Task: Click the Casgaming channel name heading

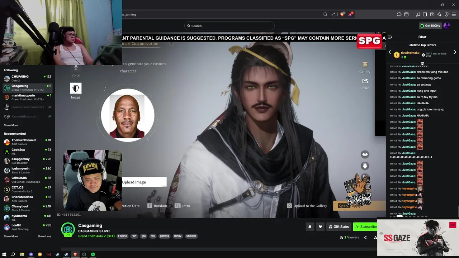Action: (x=90, y=225)
